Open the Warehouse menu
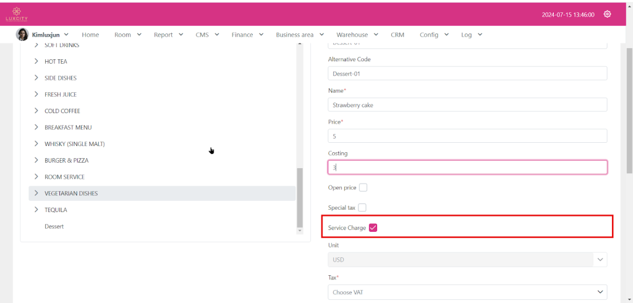The width and height of the screenshot is (633, 303). tap(357, 35)
